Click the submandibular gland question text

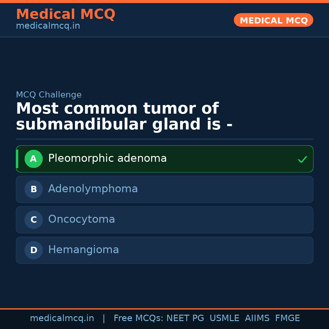pyautogui.click(x=124, y=117)
